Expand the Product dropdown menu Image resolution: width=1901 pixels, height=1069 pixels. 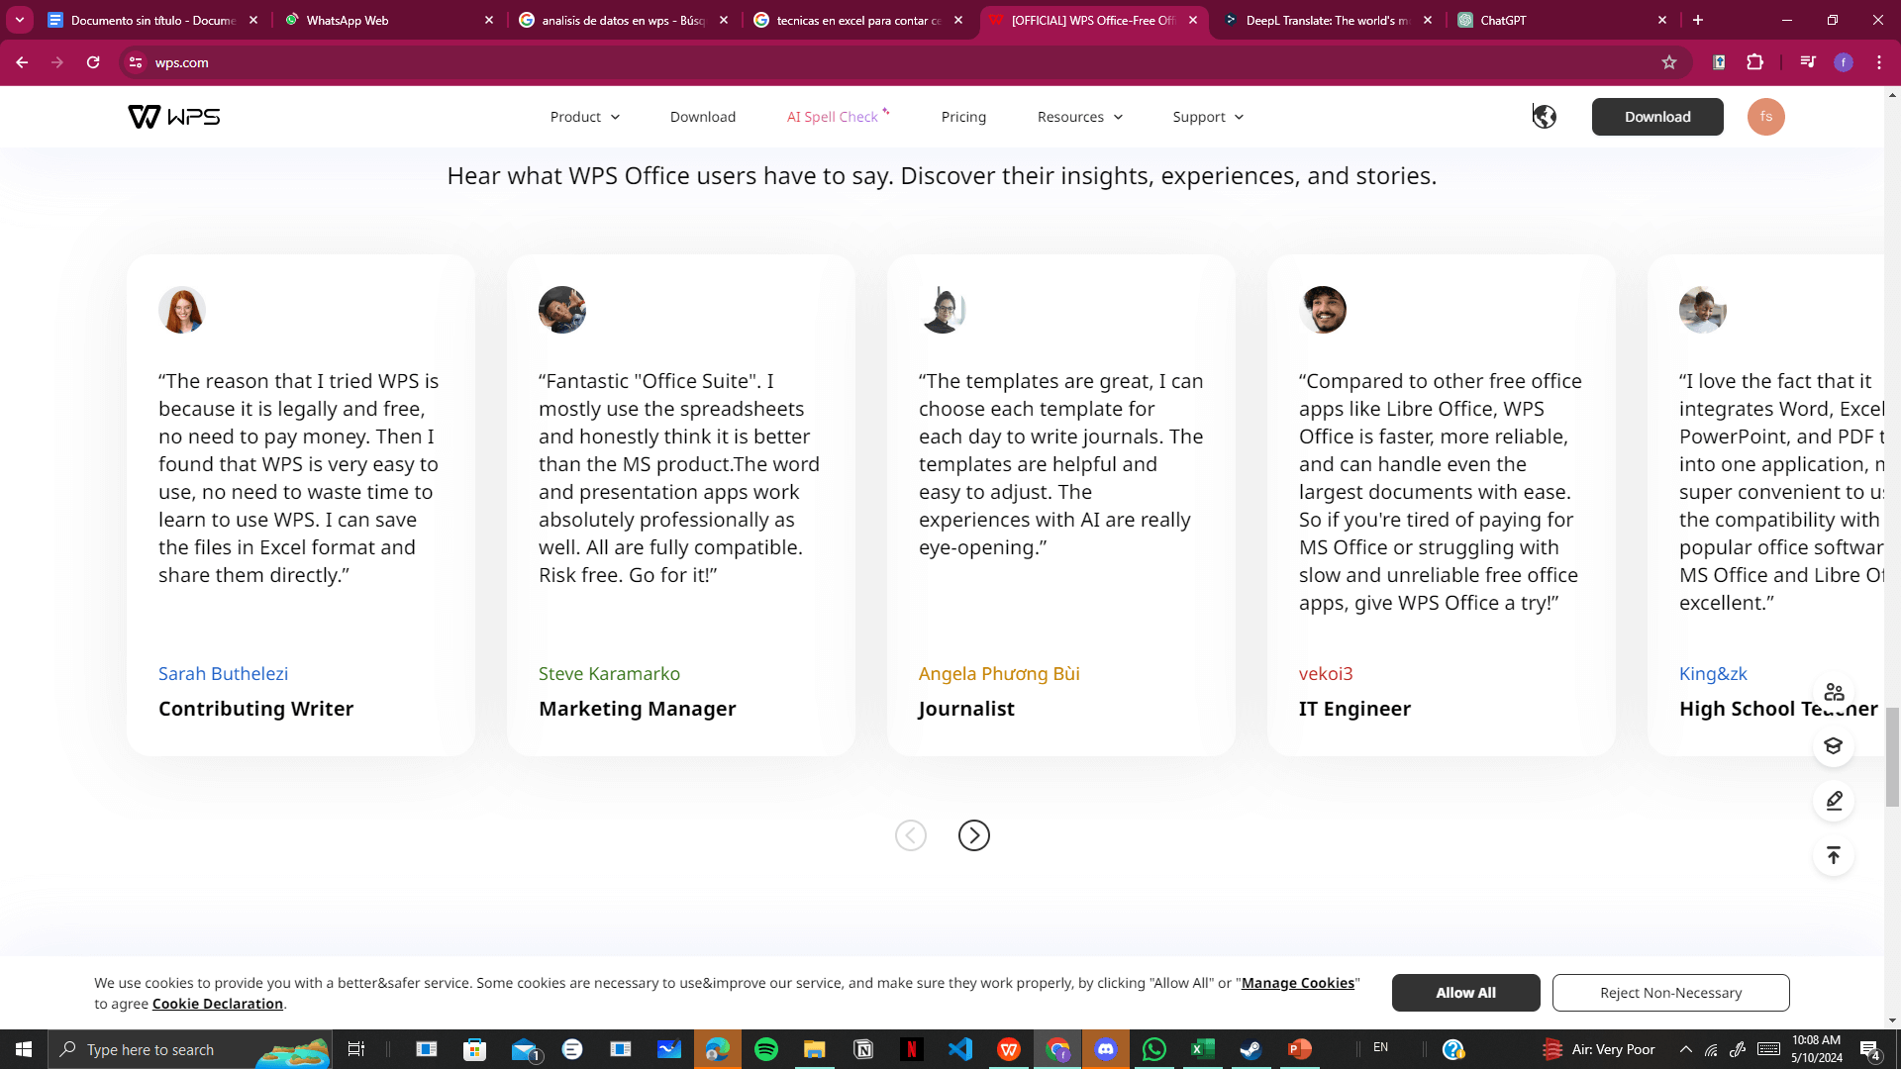tap(584, 116)
